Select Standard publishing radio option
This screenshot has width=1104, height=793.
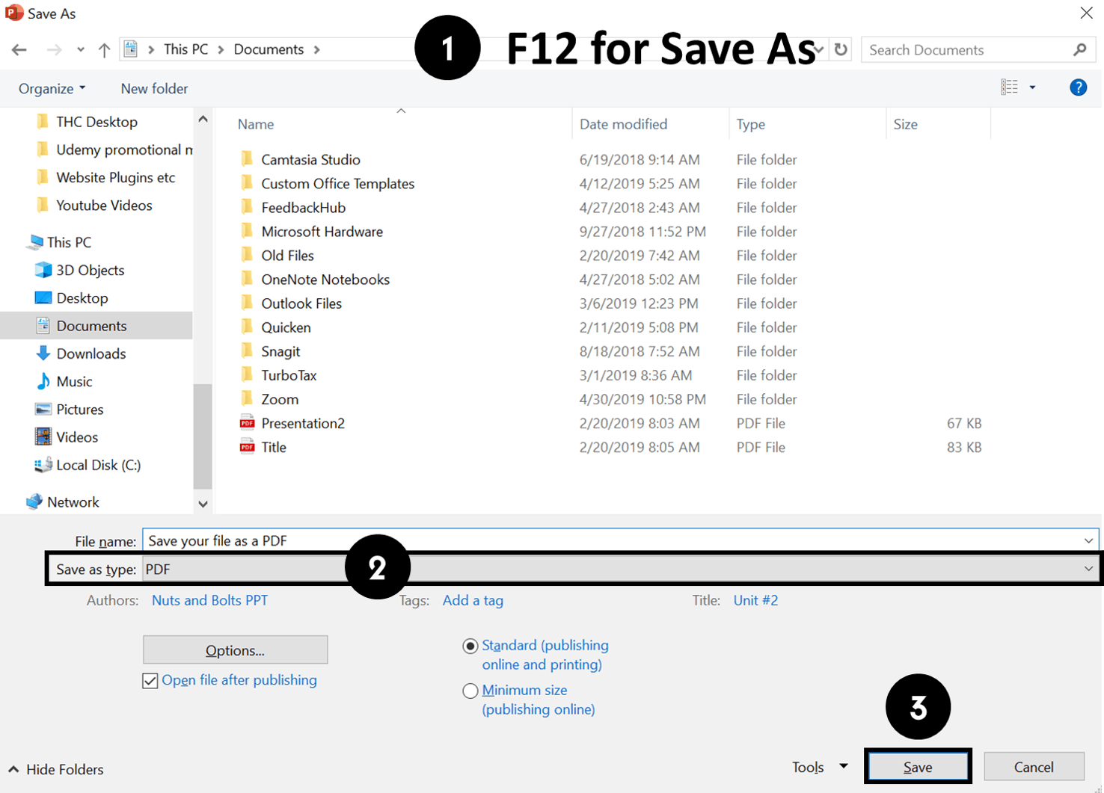point(470,646)
